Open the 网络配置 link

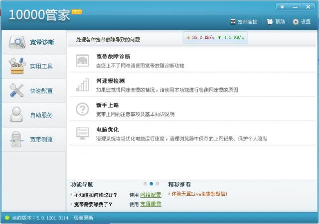coord(151,195)
